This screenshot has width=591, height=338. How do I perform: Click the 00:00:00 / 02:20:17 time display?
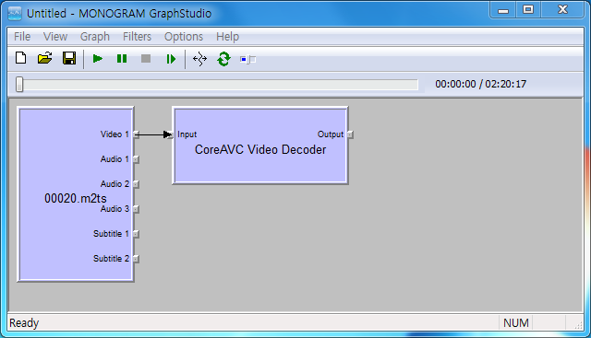pyautogui.click(x=480, y=84)
